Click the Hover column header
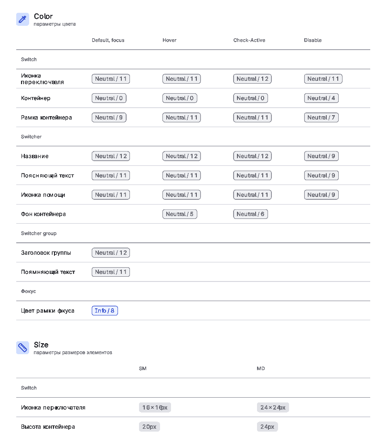This screenshot has width=386, height=434. tap(170, 40)
